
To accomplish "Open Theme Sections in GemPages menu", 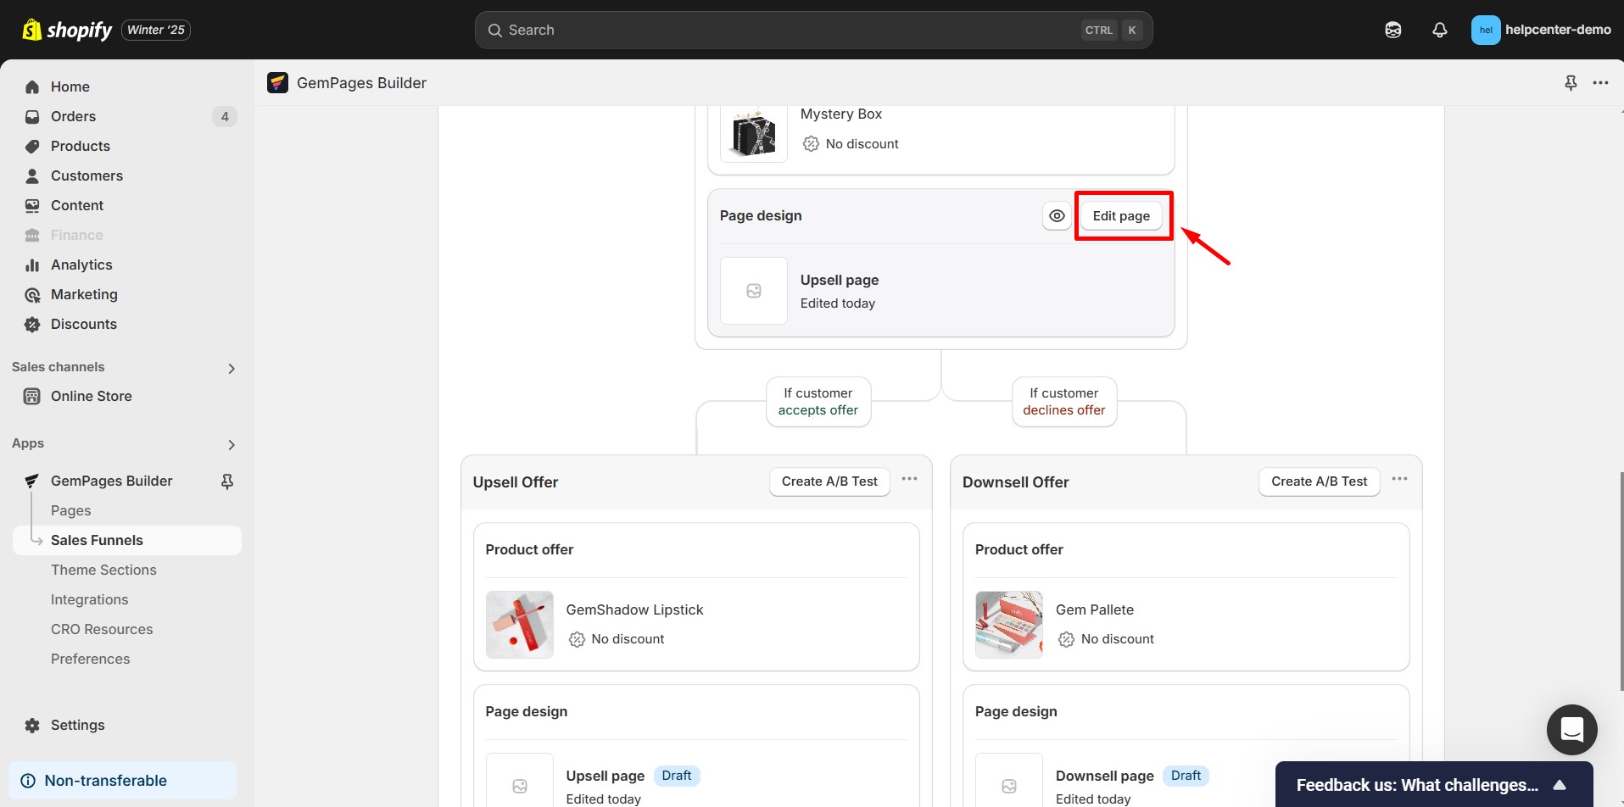I will 103,570.
